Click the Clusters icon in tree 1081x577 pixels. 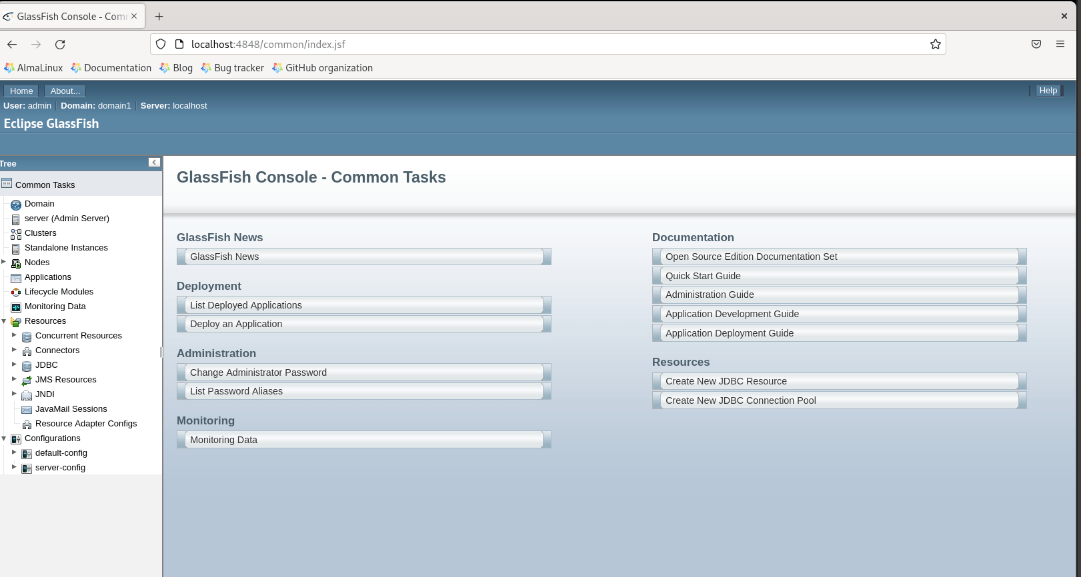(x=16, y=234)
